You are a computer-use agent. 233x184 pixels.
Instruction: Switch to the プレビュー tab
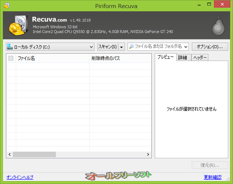(165, 57)
